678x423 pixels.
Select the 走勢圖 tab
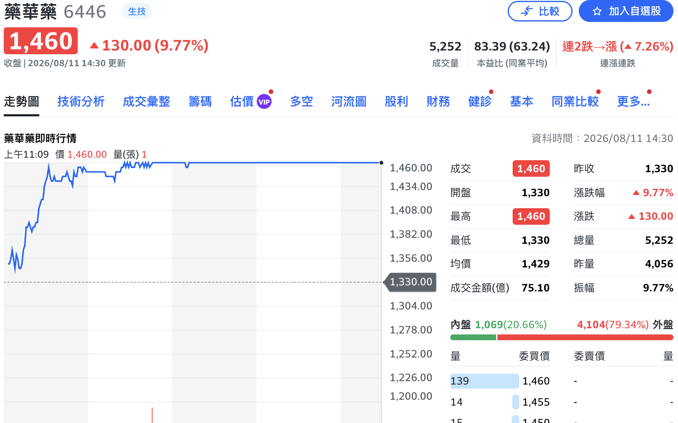(x=21, y=101)
